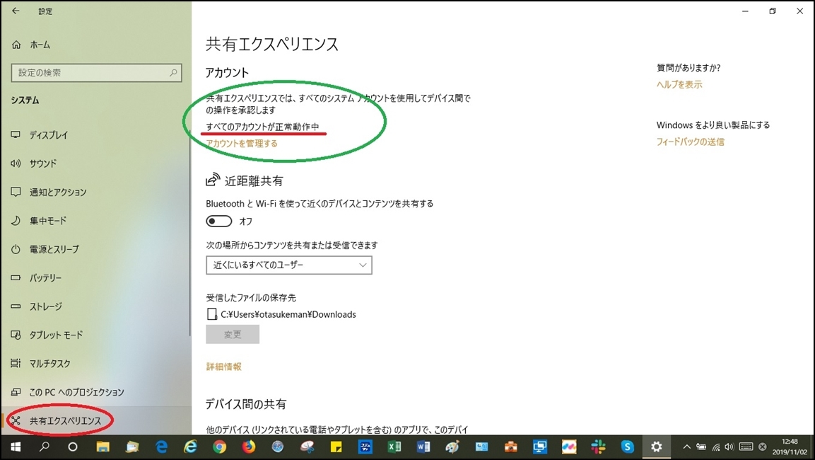Launch Slack from the taskbar
This screenshot has width=815, height=460.
(598, 447)
